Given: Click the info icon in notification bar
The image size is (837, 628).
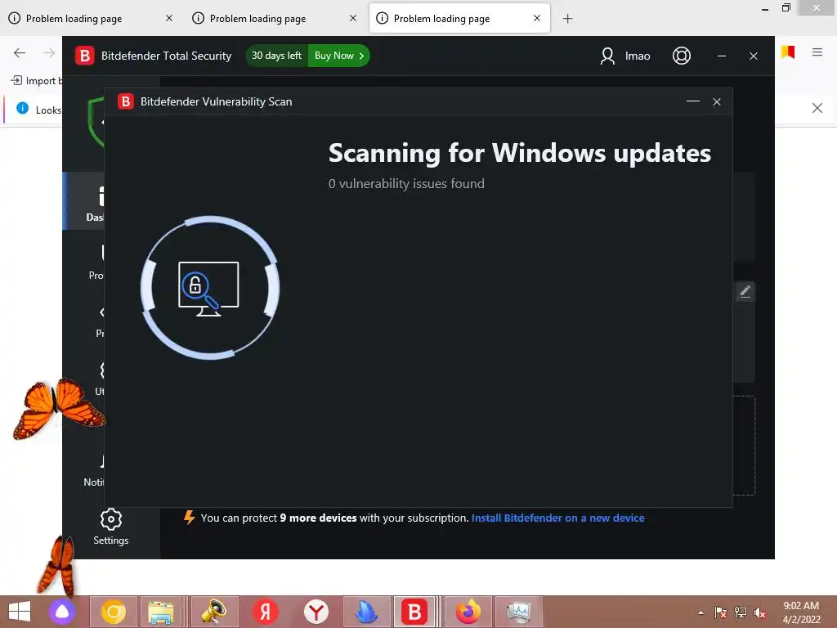Looking at the screenshot, I should [x=22, y=109].
